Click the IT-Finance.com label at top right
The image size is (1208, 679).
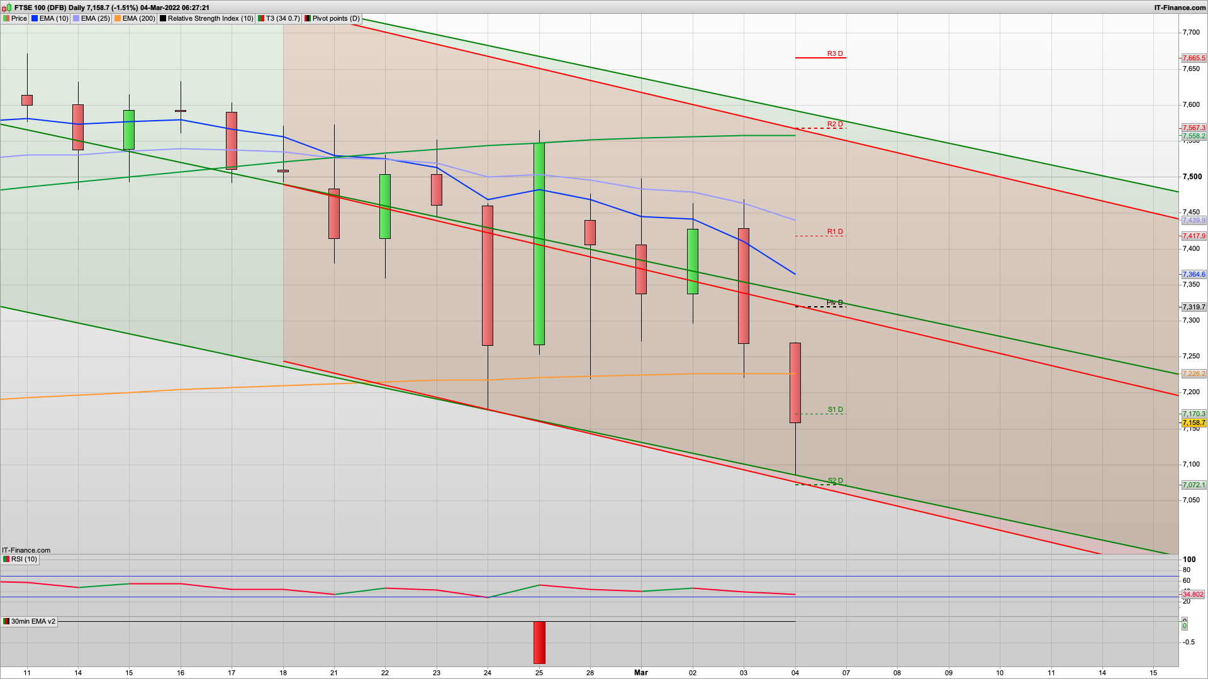1180,8
